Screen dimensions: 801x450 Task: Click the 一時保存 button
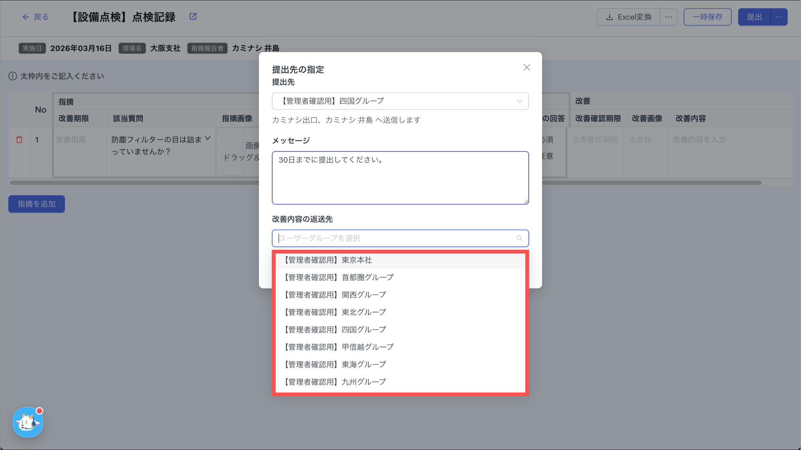[707, 17]
